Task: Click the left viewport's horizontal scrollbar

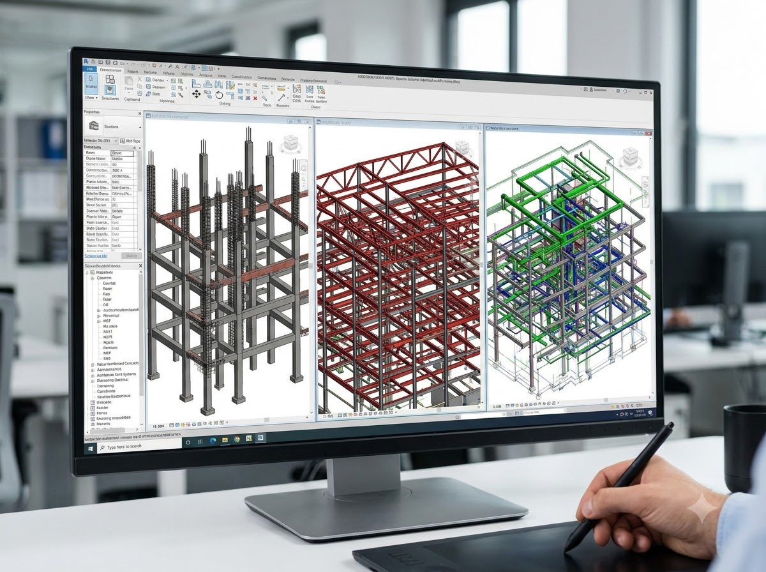Action: coord(268,419)
